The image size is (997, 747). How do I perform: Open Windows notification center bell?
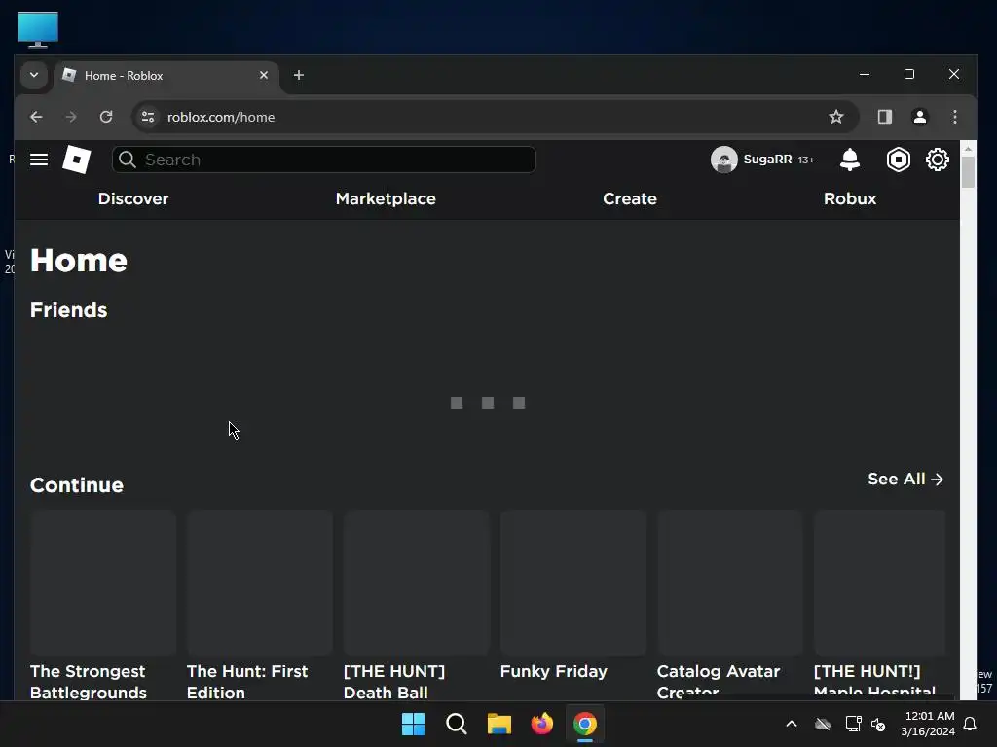point(970,724)
